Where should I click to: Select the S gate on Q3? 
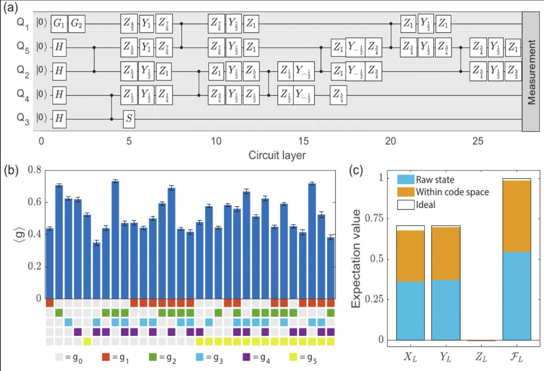click(129, 118)
